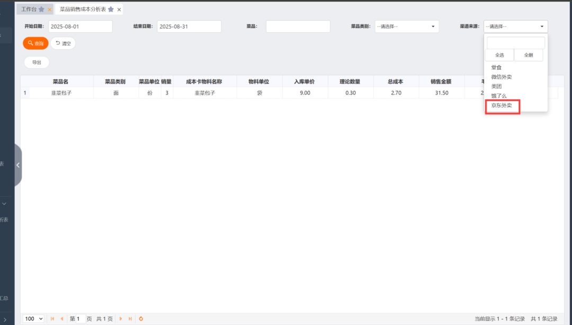
Task: Click the star icon on the 工作台 tab
Action: (42, 9)
